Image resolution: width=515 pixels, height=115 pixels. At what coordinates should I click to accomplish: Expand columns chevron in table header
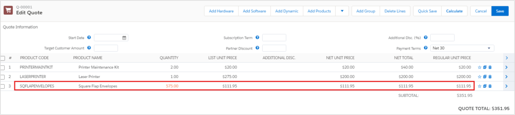tap(507, 58)
